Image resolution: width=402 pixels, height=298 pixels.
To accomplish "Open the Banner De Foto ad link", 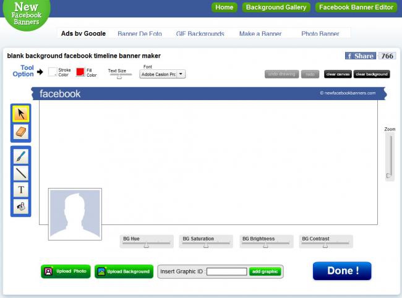I will click(140, 33).
